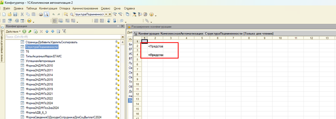Edit current object with pencil icon
Screen dimensions: 336x119
coord(30,31)
